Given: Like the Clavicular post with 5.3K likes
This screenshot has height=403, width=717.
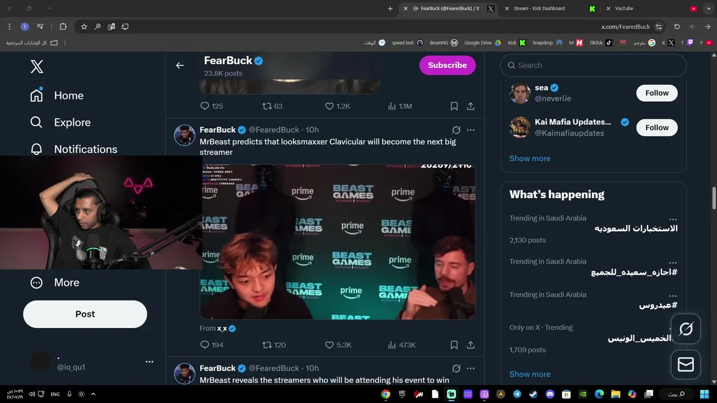Looking at the screenshot, I should pyautogui.click(x=338, y=345).
